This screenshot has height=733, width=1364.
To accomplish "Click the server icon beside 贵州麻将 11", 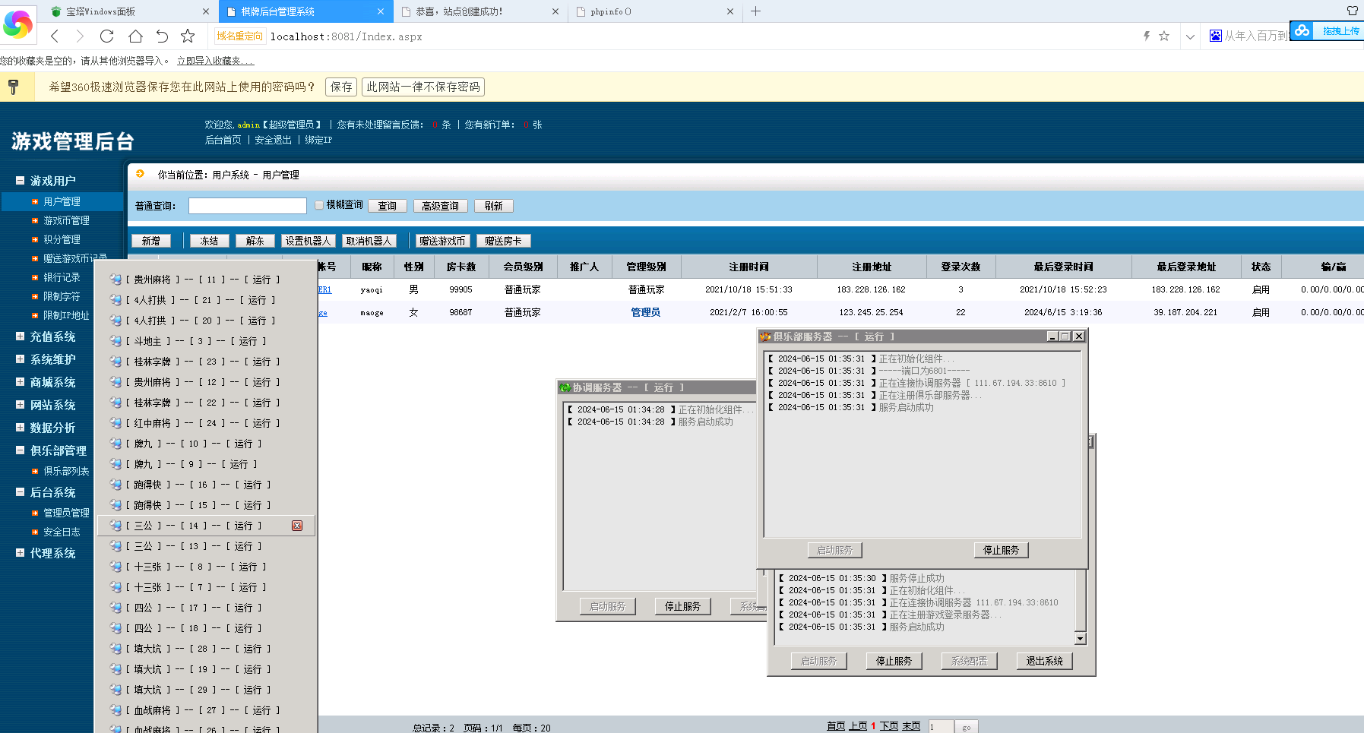I will pyautogui.click(x=116, y=280).
